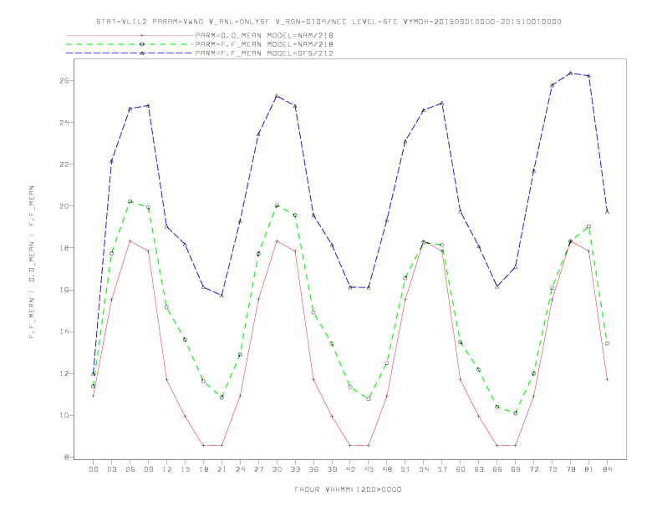Click the vertical y-axis label F.F_MEAN | O.O_MEAN
The image size is (662, 511).
tap(32, 262)
